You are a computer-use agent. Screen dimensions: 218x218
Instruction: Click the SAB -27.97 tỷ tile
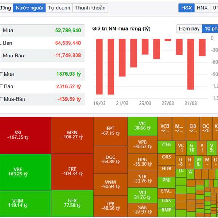pyautogui.click(x=142, y=210)
